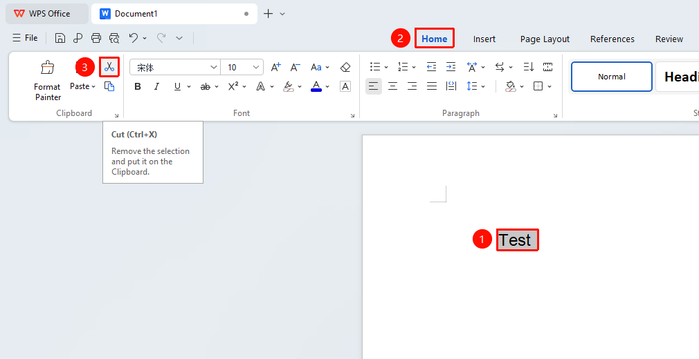Expand the line spacing dropdown arrow
699x359 pixels.
pos(483,87)
